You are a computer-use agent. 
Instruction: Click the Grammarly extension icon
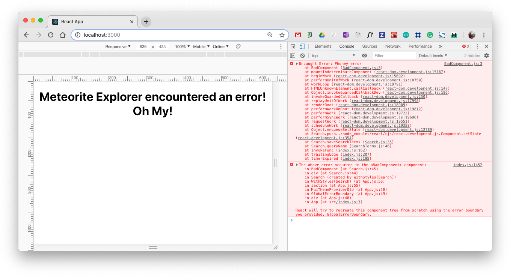click(x=430, y=35)
